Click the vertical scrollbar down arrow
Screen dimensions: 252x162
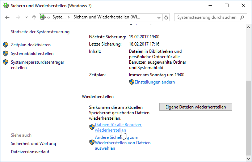pyautogui.click(x=248, y=159)
